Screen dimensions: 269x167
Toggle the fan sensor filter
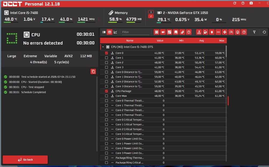tap(225, 32)
